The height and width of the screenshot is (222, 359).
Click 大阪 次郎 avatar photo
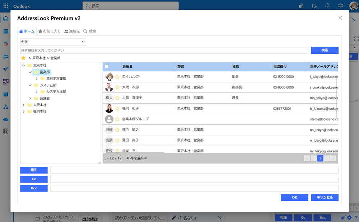[109, 87]
